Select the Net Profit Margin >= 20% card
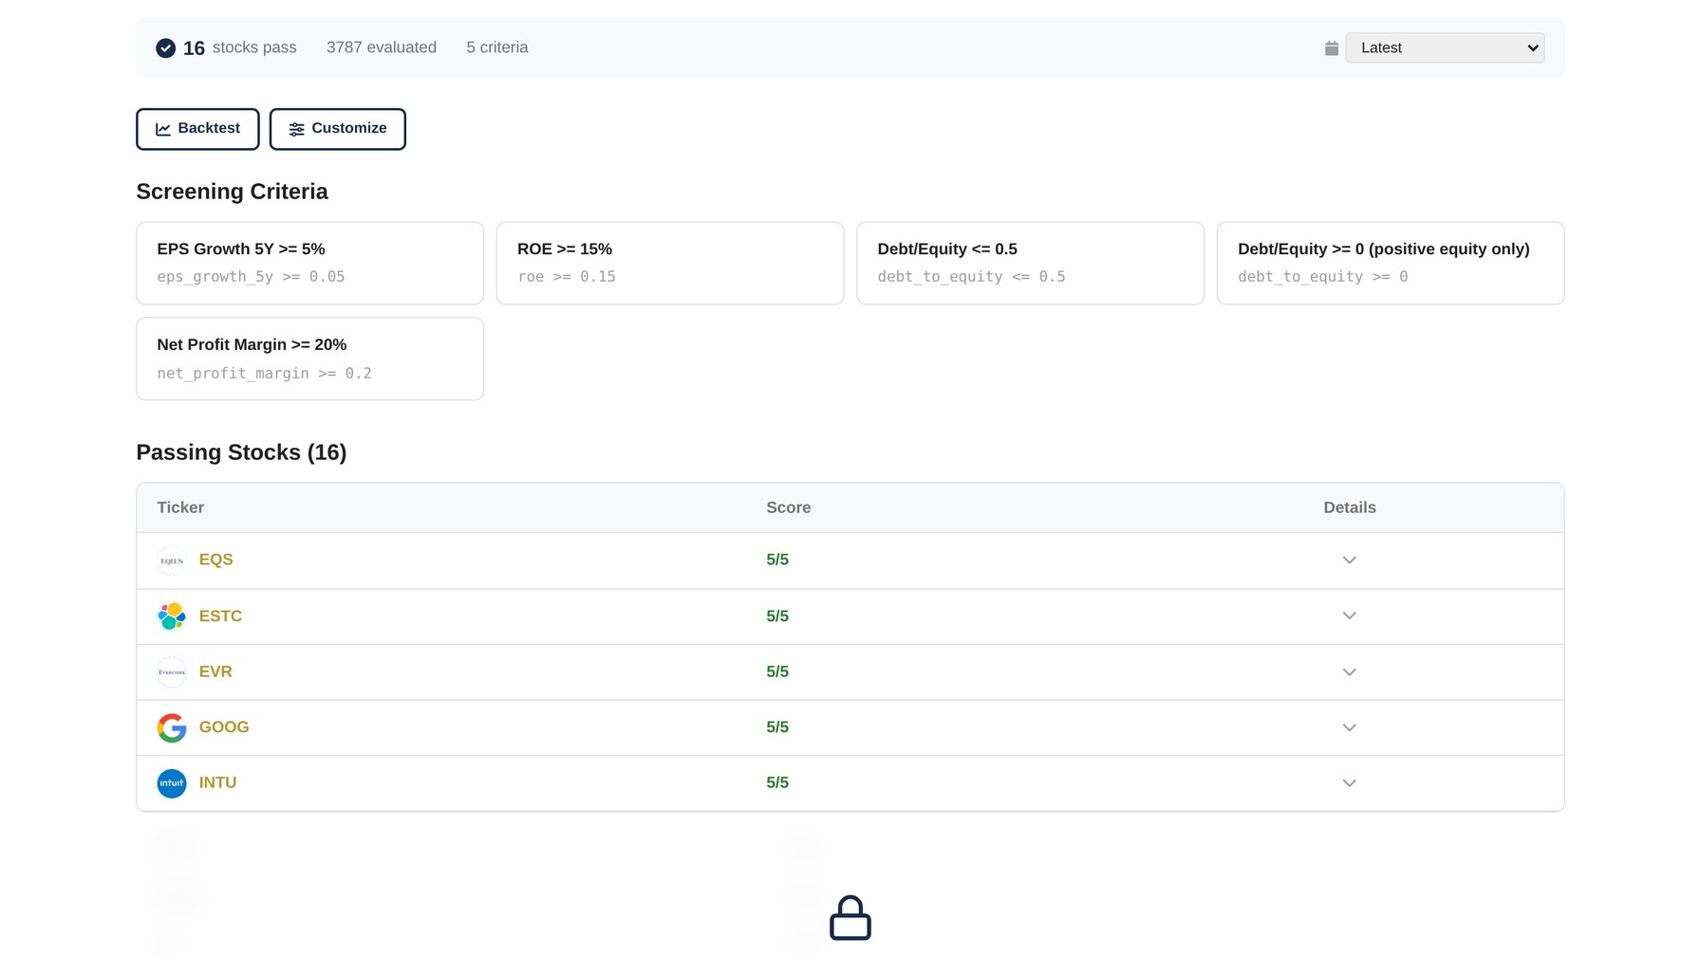 click(x=309, y=358)
